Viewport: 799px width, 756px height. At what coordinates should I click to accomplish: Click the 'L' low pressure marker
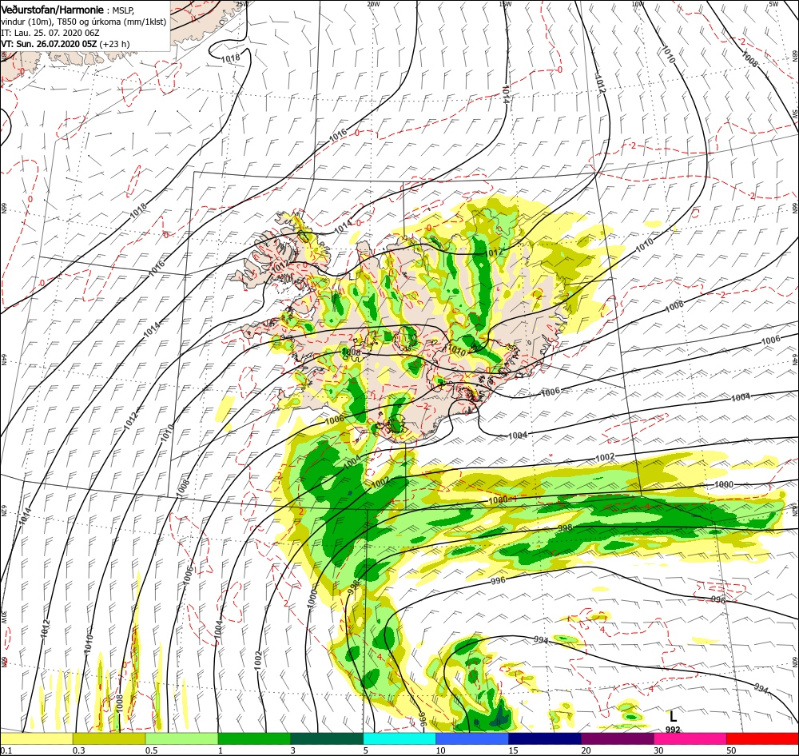673,717
